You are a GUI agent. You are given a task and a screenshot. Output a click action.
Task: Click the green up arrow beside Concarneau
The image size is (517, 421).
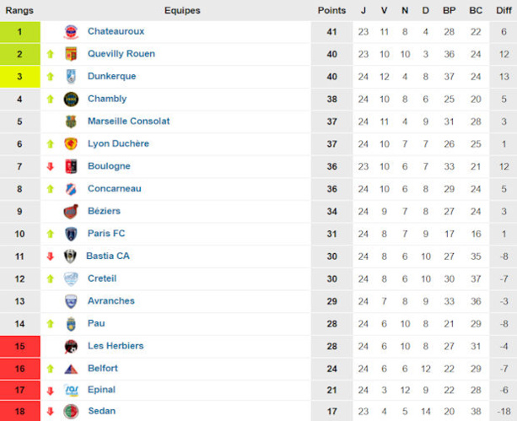pyautogui.click(x=51, y=189)
